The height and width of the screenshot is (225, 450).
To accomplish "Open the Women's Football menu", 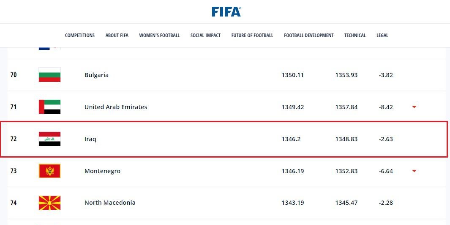I will 159,35.
